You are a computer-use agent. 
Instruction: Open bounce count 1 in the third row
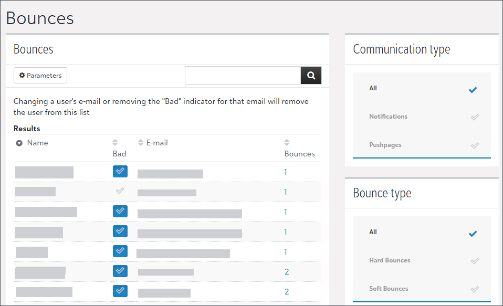click(286, 212)
